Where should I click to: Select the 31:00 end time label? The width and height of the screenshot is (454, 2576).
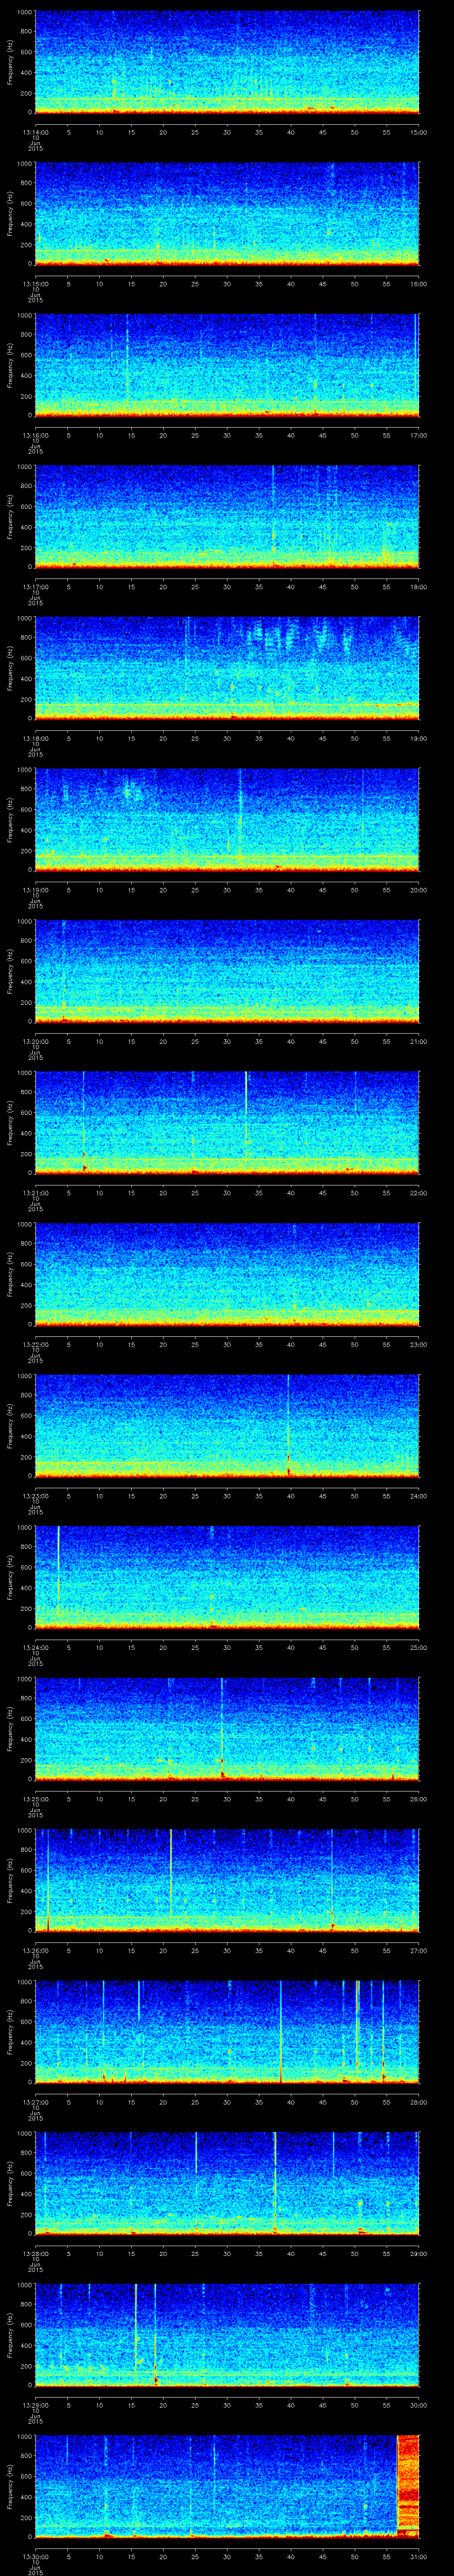(418, 2556)
